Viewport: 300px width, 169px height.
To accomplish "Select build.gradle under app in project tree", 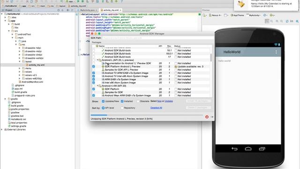I will pos(21,92).
